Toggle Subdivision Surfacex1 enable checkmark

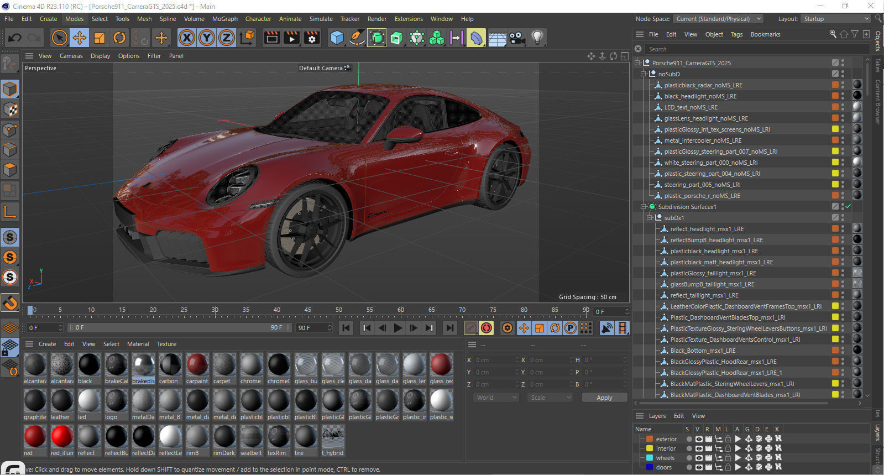(x=848, y=206)
